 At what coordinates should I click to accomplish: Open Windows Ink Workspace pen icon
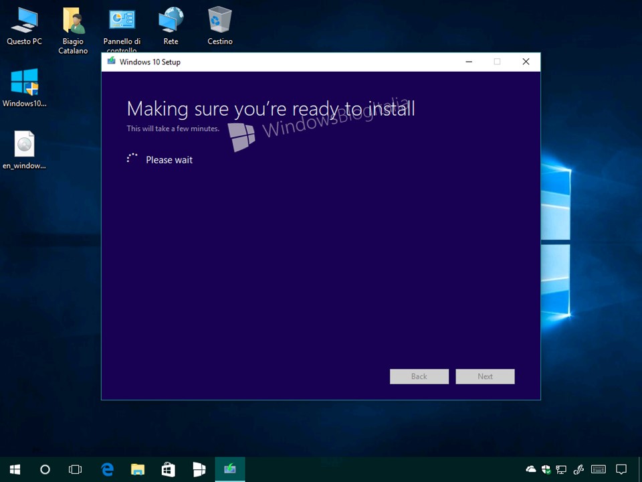coord(578,469)
